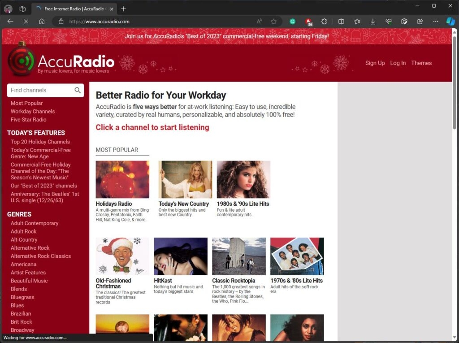Open the Sign Up link
Screen dimensions: 459x343
375,63
